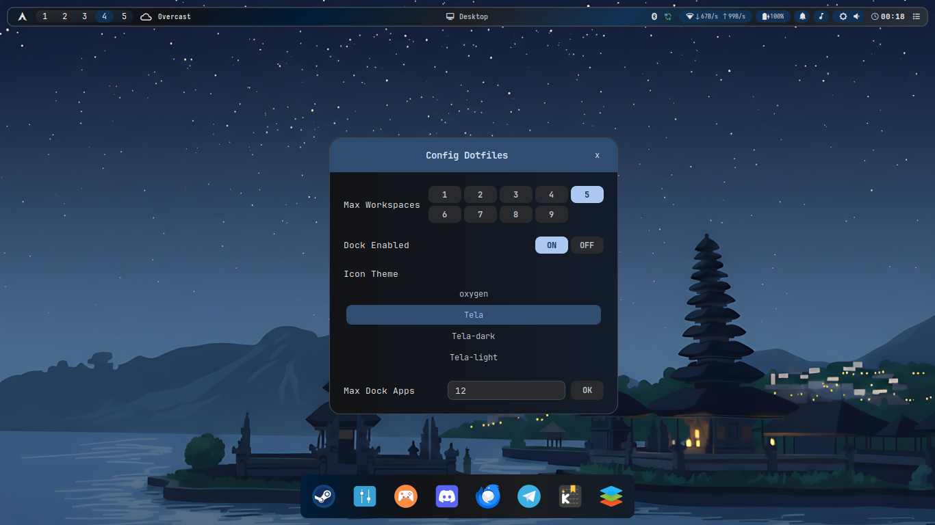The width and height of the screenshot is (935, 525).
Task: Select Max Workspaces option 5
Action: [x=587, y=195]
